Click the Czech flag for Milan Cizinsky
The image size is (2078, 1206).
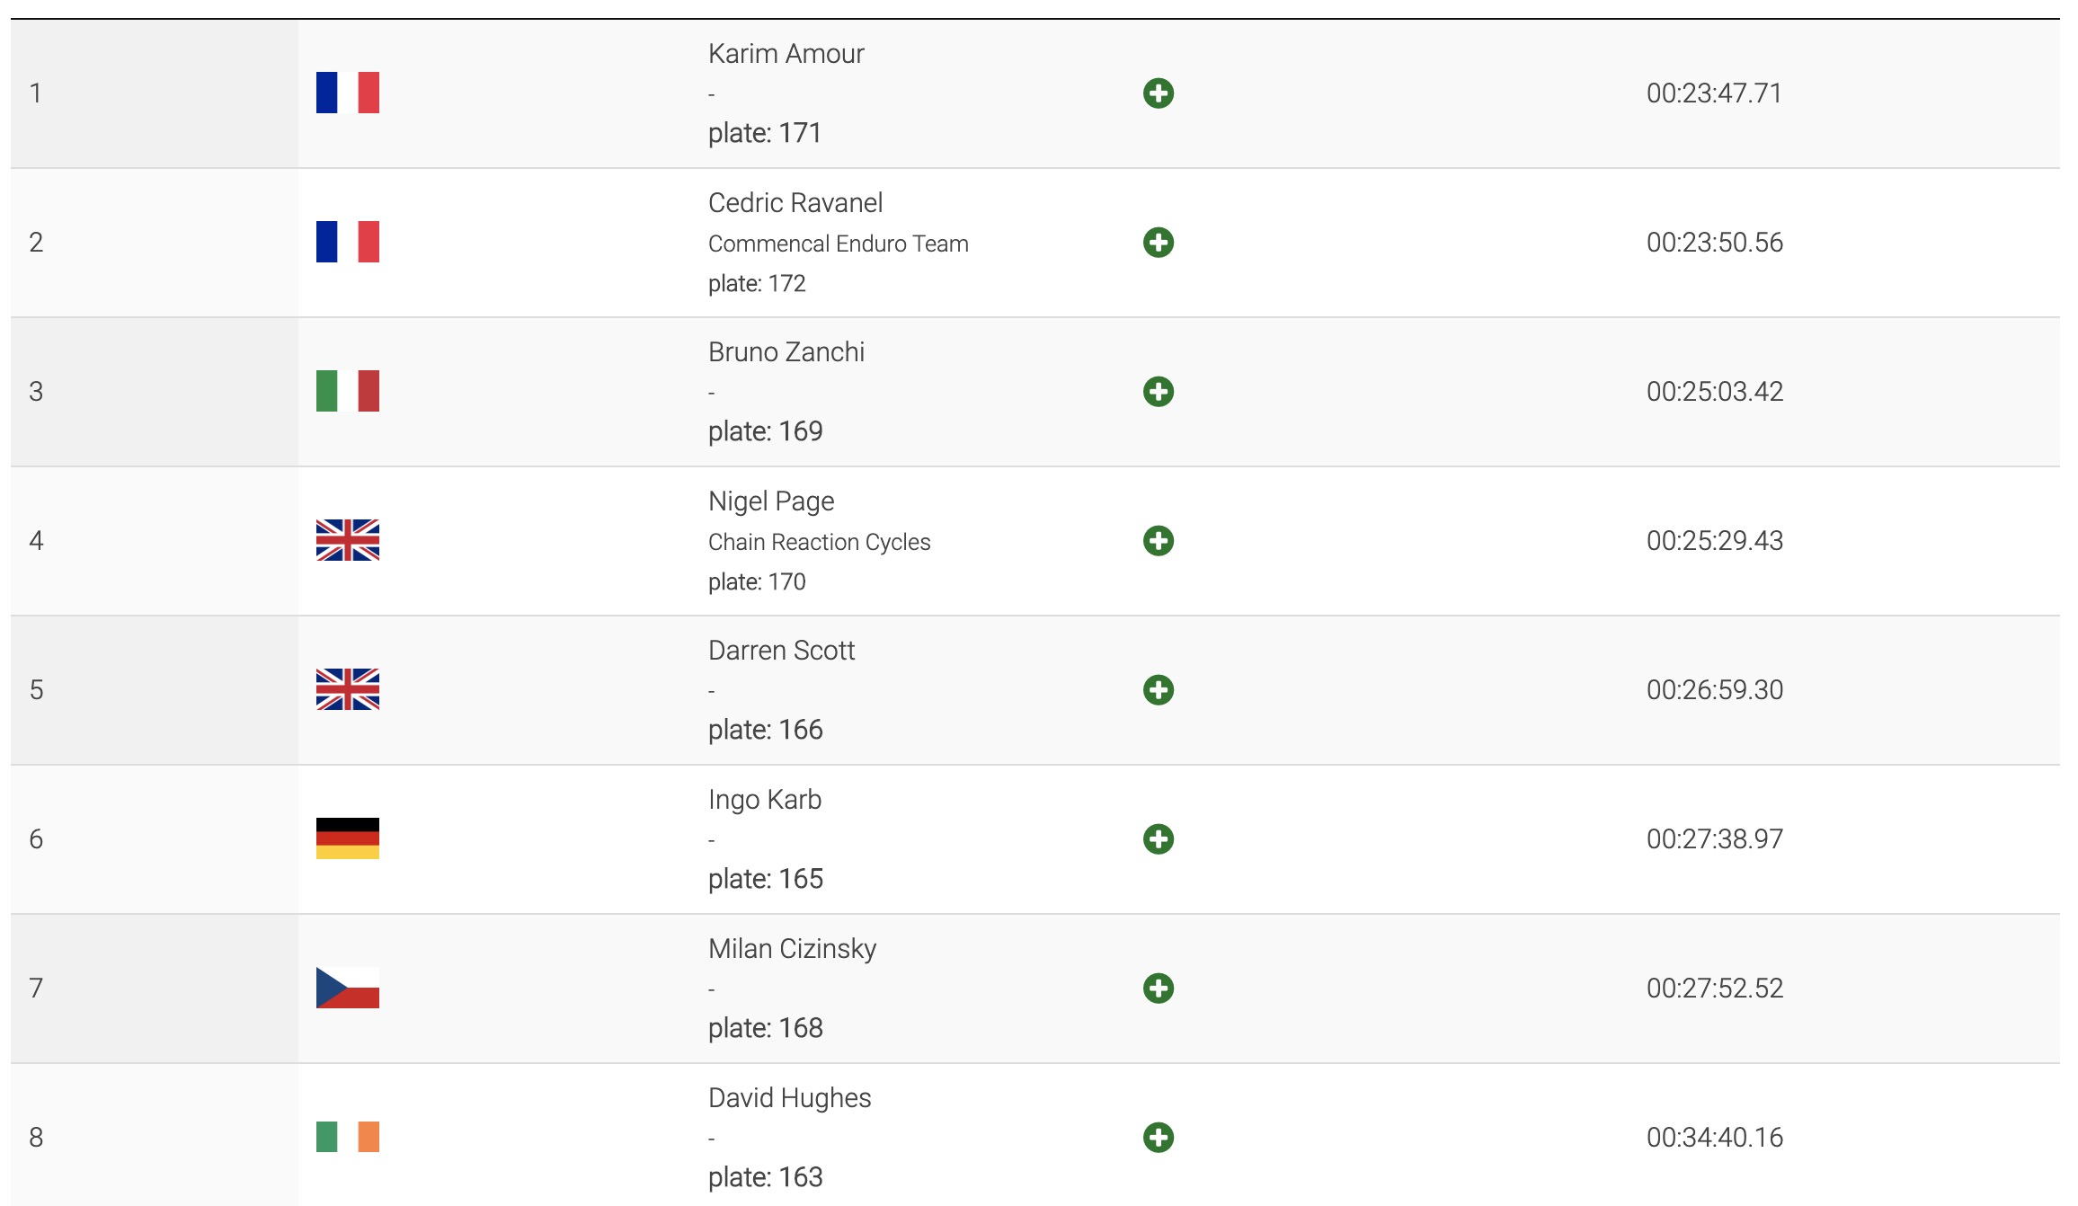347,988
